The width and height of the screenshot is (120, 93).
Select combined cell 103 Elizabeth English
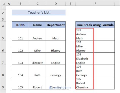point(95,59)
